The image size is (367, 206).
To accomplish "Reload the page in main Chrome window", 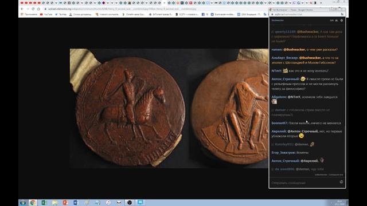I will point(33,9).
